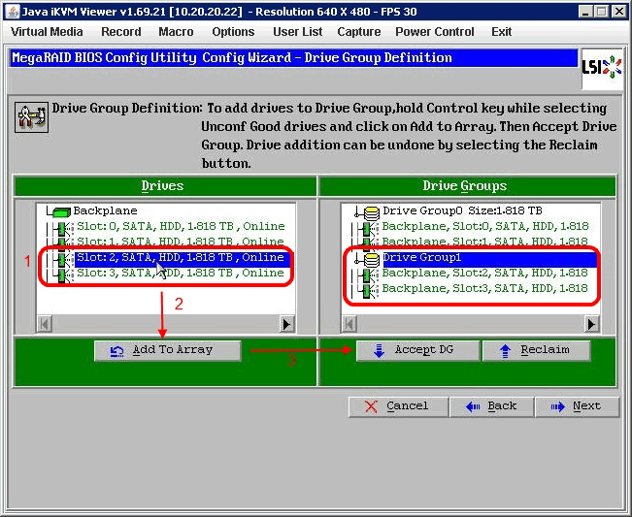Click the Java icon in title bar
The height and width of the screenshot is (517, 632).
click(12, 12)
